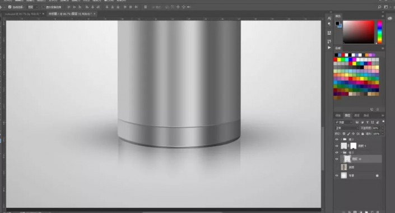The image size is (395, 213).
Task: Expand the collapsed top group folder in Layers
Action: click(341, 139)
